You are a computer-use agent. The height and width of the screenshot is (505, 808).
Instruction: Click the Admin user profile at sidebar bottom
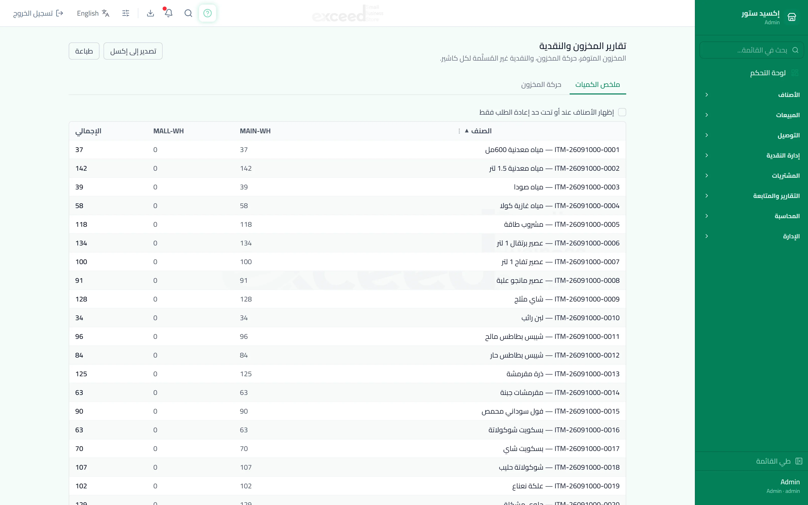point(751,486)
